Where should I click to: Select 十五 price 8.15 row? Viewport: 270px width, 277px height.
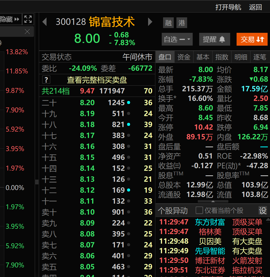point(97,157)
